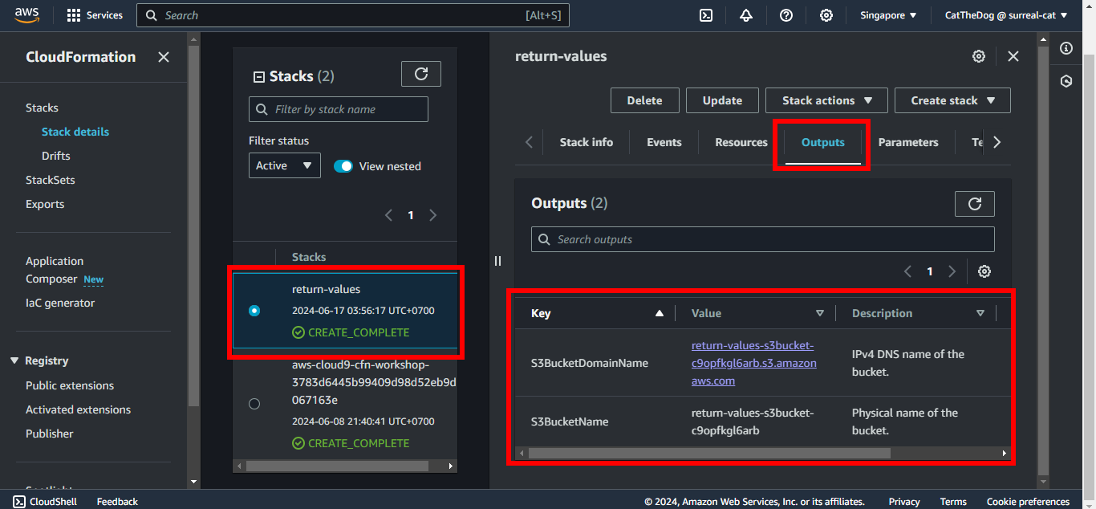Open the Singapore region selector
This screenshot has height=509, width=1096.
pyautogui.click(x=888, y=15)
